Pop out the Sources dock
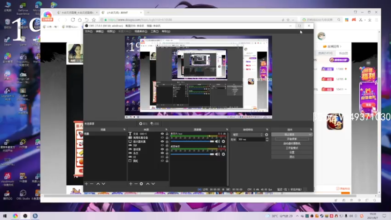This screenshot has width=391, height=220. (166, 130)
